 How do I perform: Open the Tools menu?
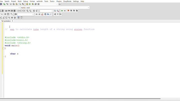pos(46,1)
